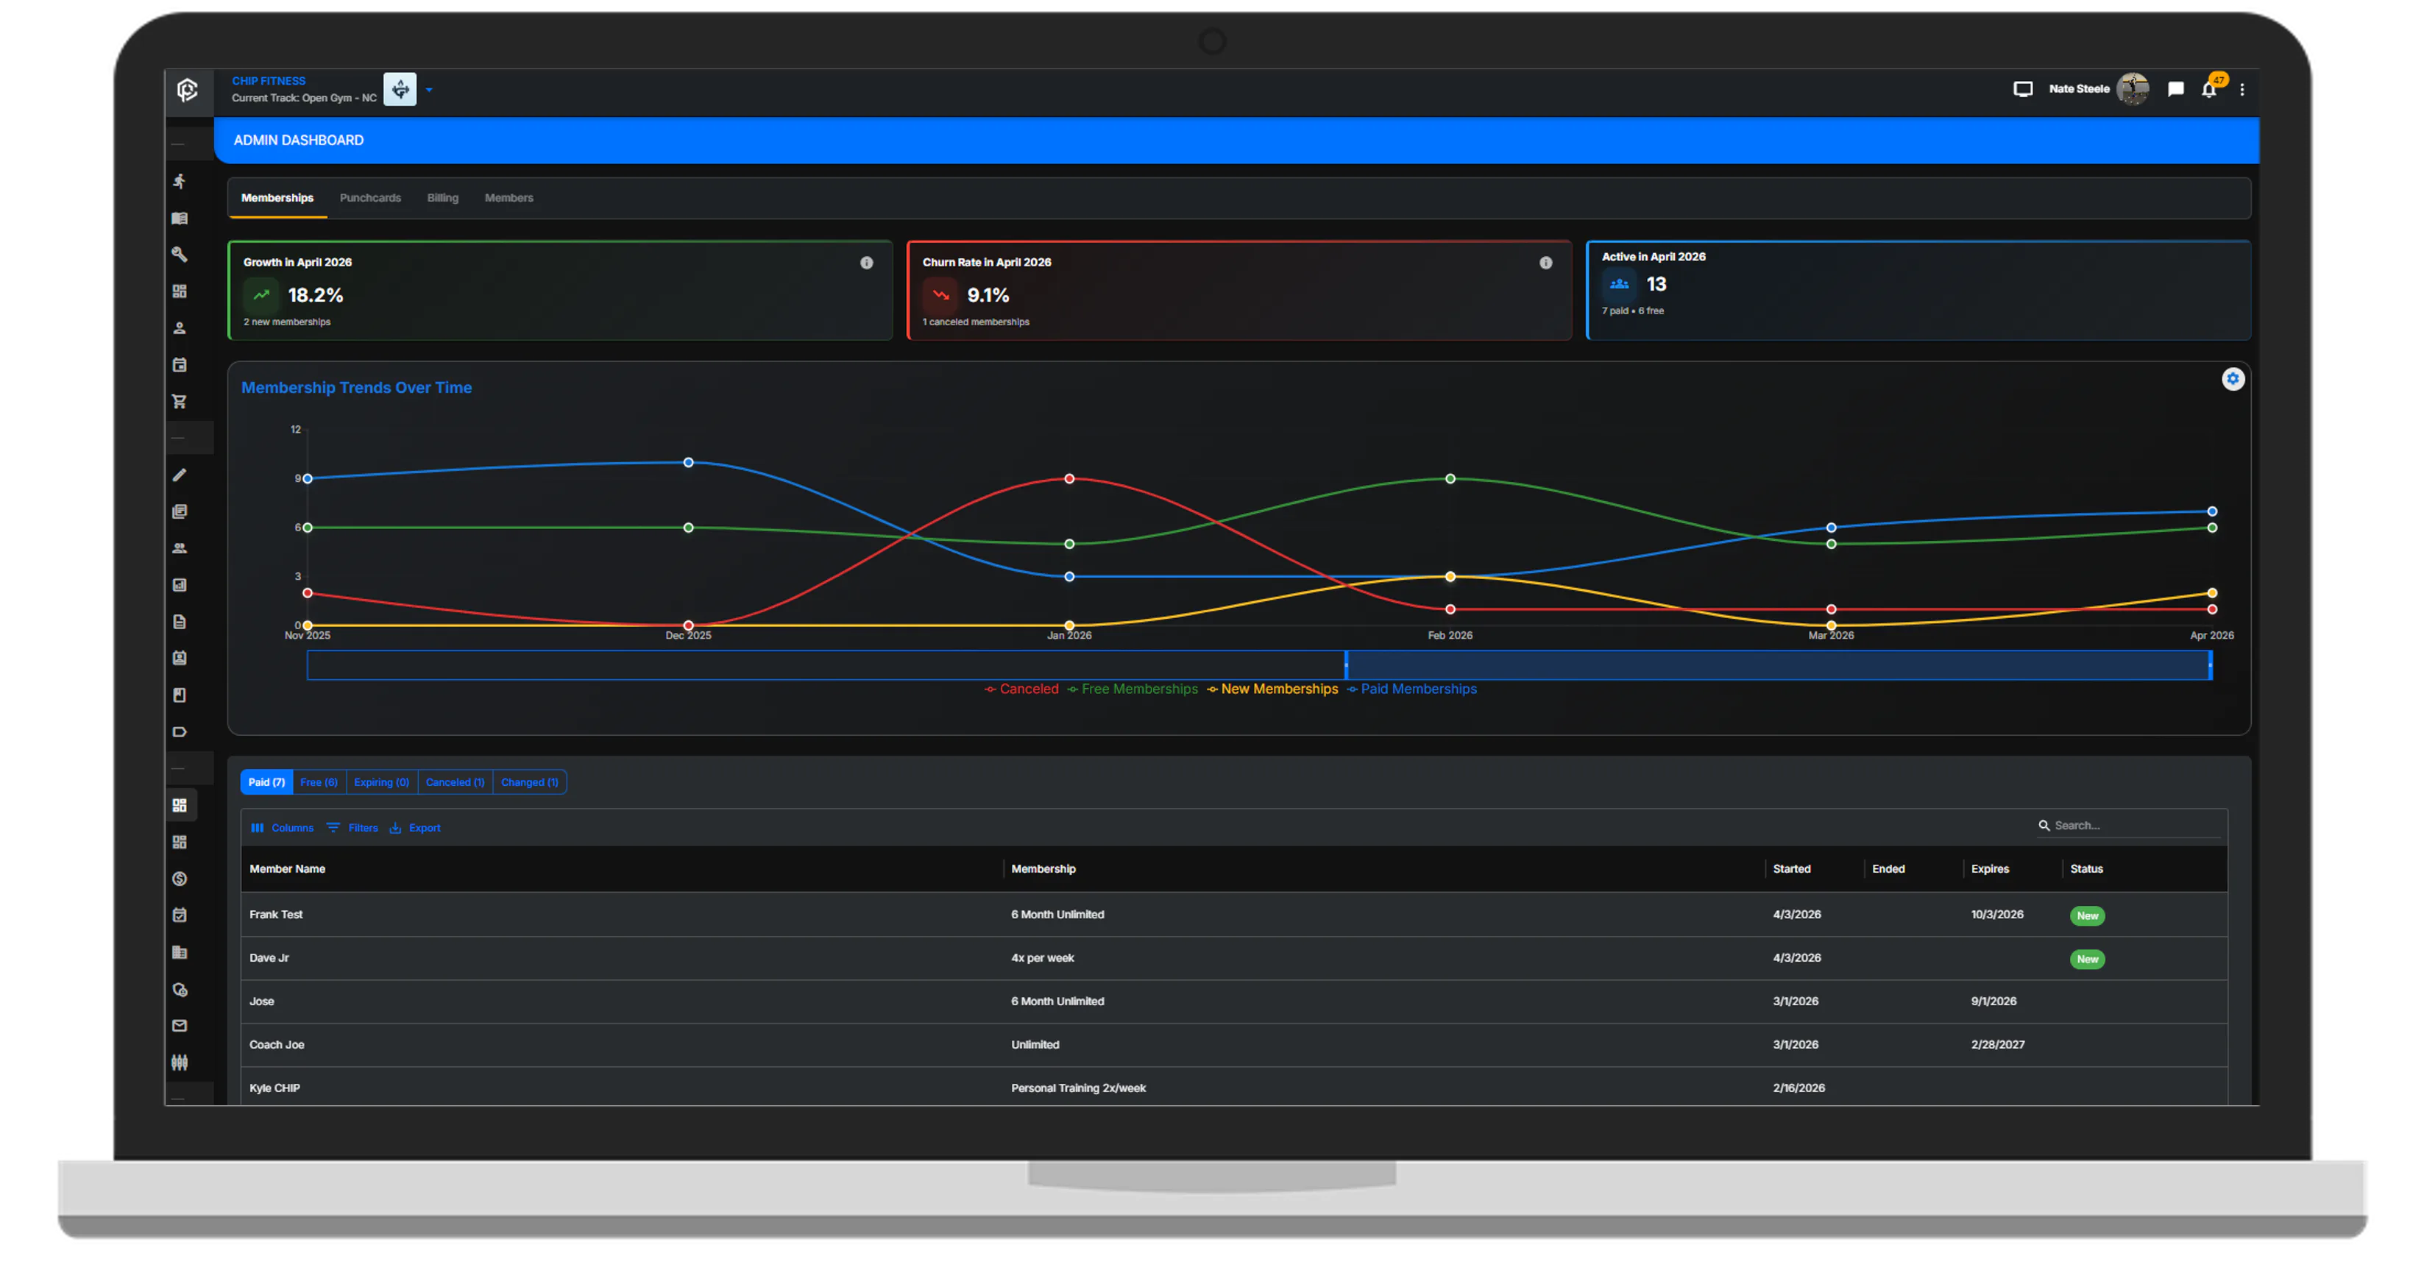Expand the track selector dropdown arrow
The height and width of the screenshot is (1287, 2424).
tap(428, 91)
